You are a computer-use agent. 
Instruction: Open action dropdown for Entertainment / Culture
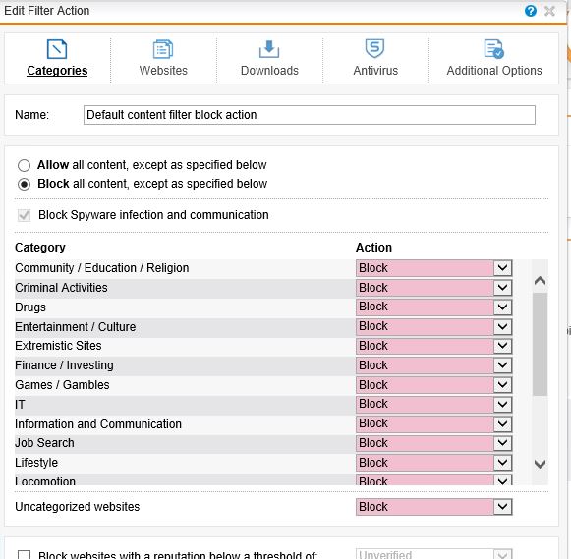click(433, 327)
